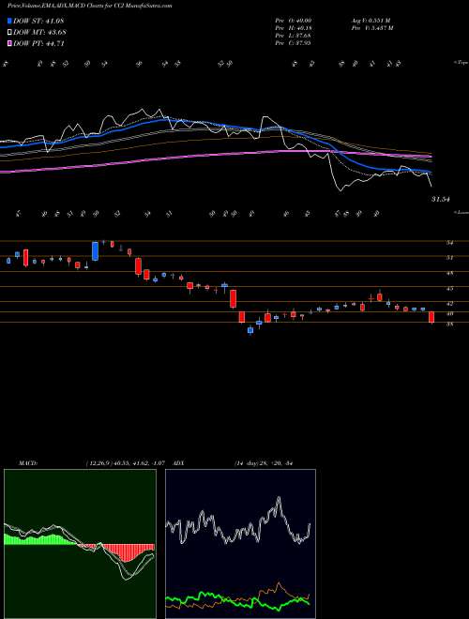Select the 'DOW MT: 43.68' legend label
This screenshot has height=619, width=469.
pyautogui.click(x=39, y=32)
